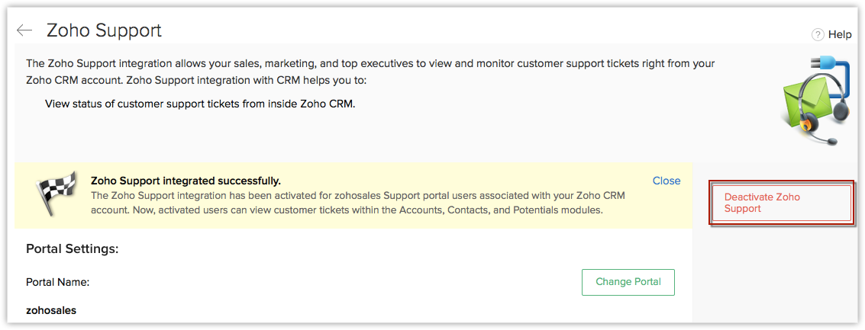Click the Zoho Support page title

click(x=104, y=30)
